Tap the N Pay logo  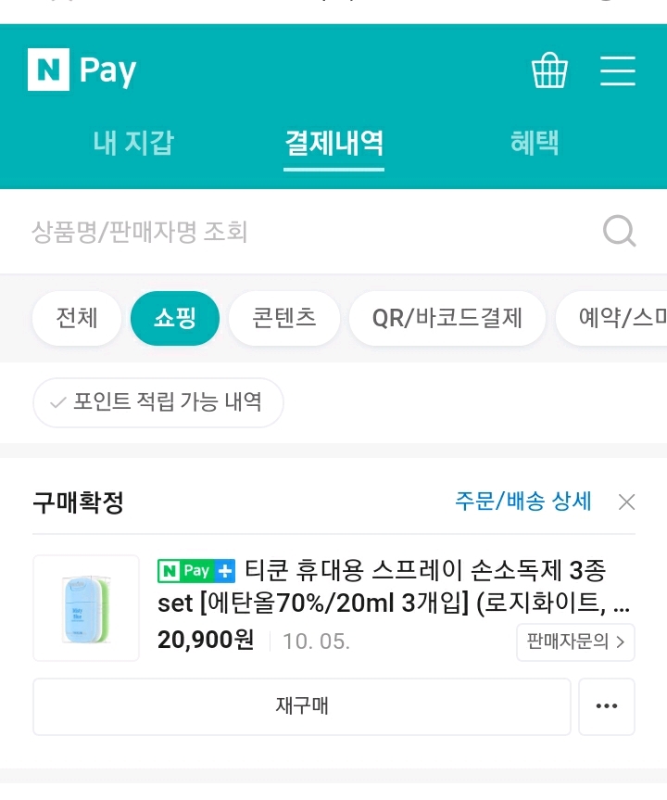point(82,70)
